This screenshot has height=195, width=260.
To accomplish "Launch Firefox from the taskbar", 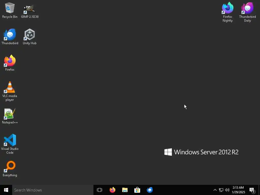I will tap(112, 190).
